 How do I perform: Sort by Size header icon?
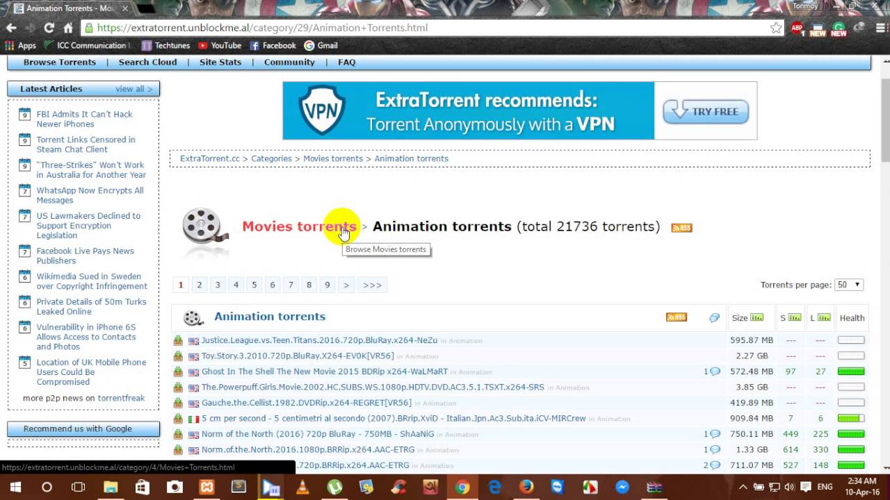(756, 317)
